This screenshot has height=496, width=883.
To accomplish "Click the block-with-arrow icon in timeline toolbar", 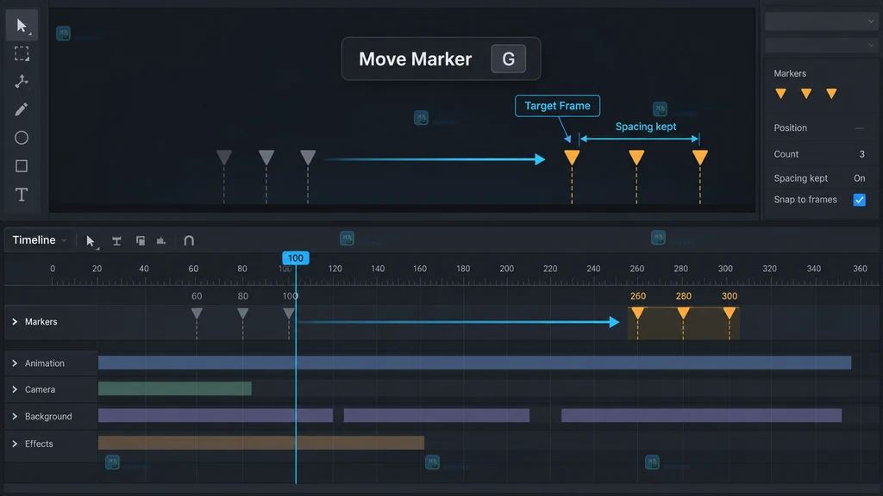I will [x=161, y=241].
